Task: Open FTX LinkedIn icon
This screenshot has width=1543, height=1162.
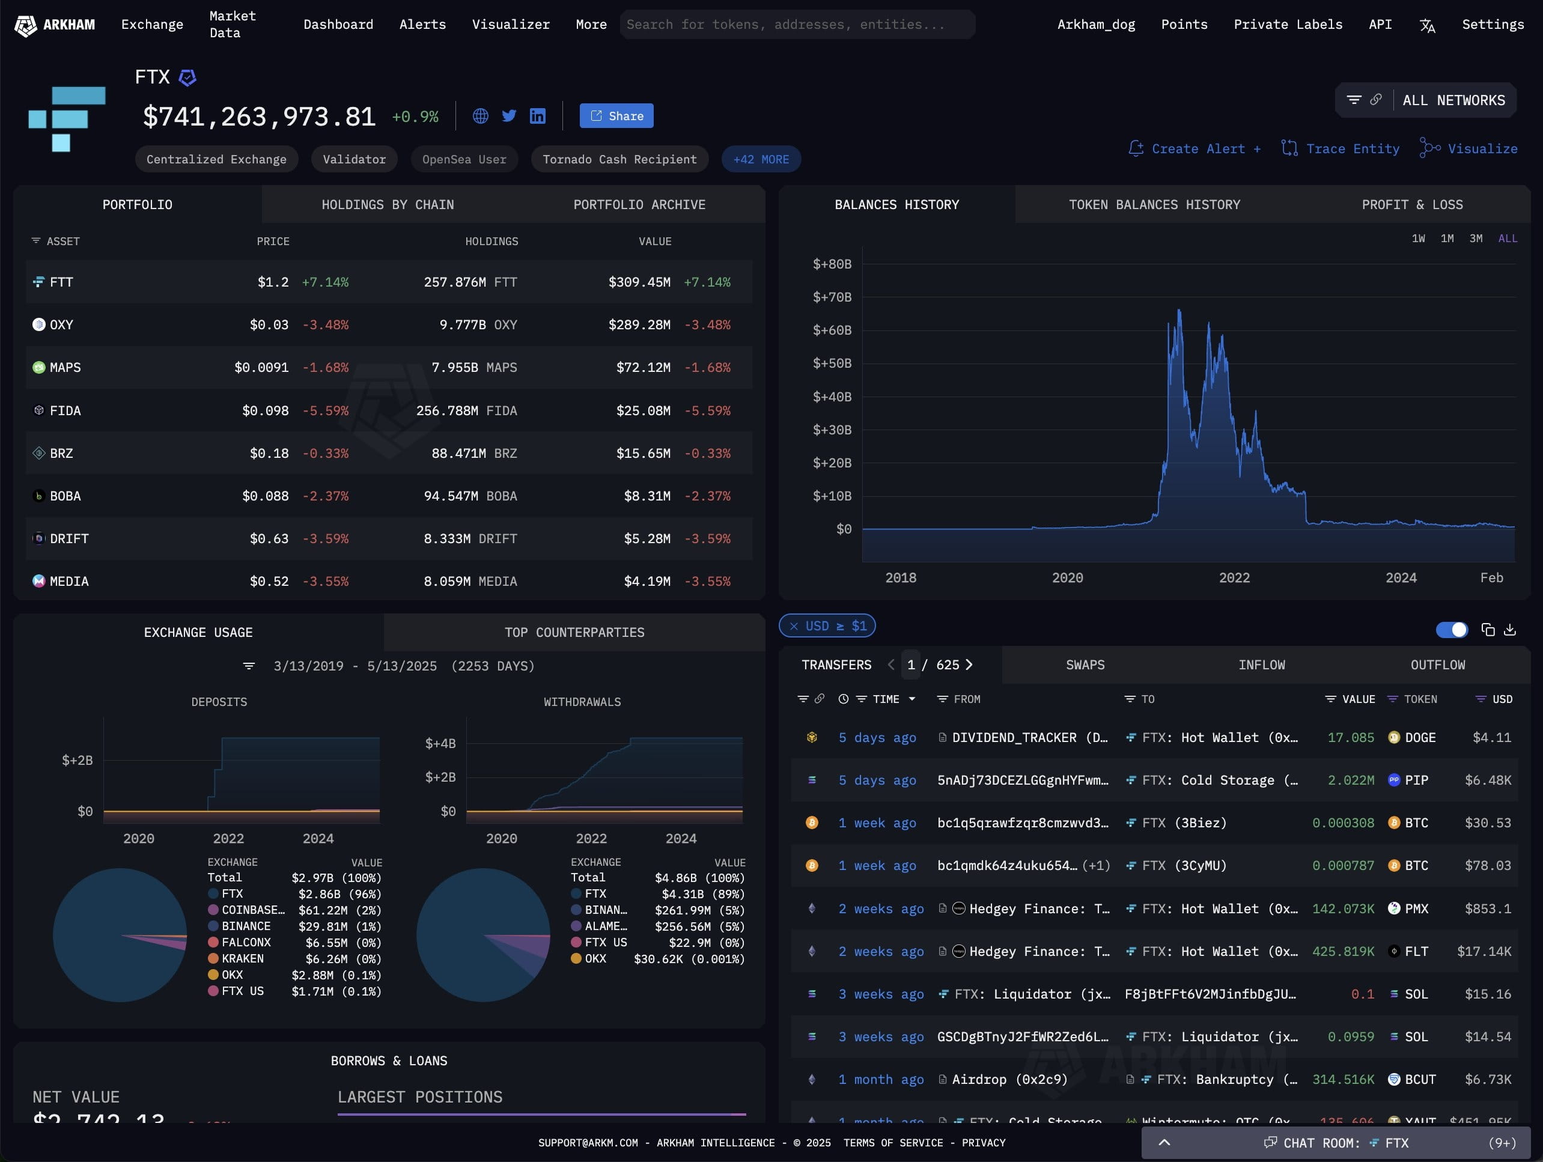Action: pyautogui.click(x=538, y=116)
